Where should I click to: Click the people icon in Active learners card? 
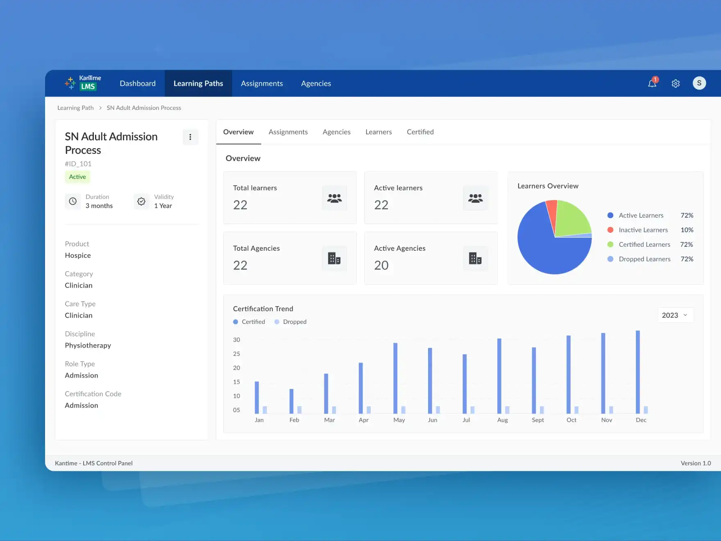click(x=475, y=198)
